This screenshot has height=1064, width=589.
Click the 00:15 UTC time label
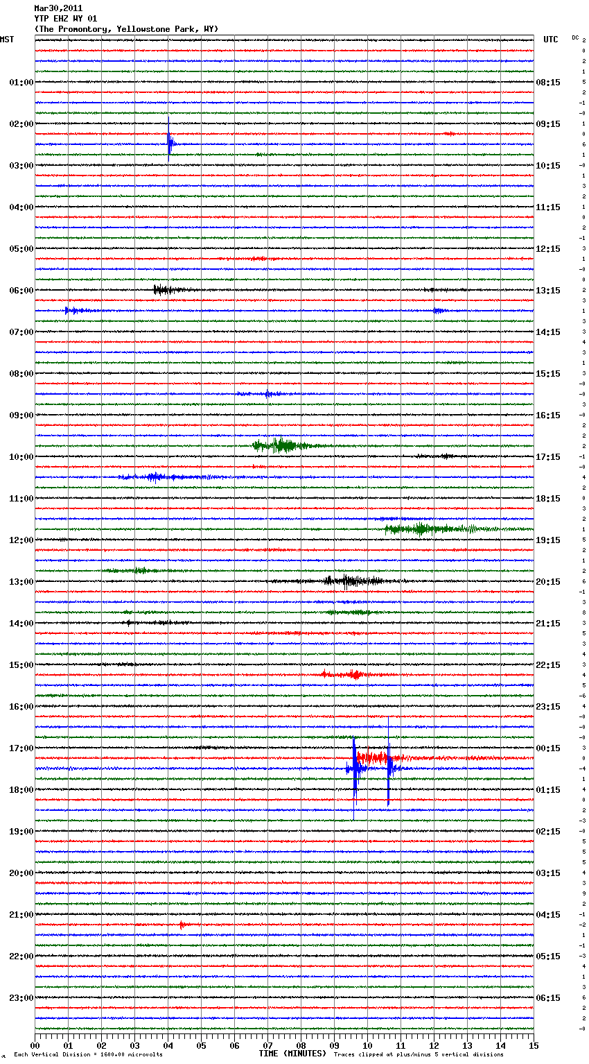click(x=548, y=748)
